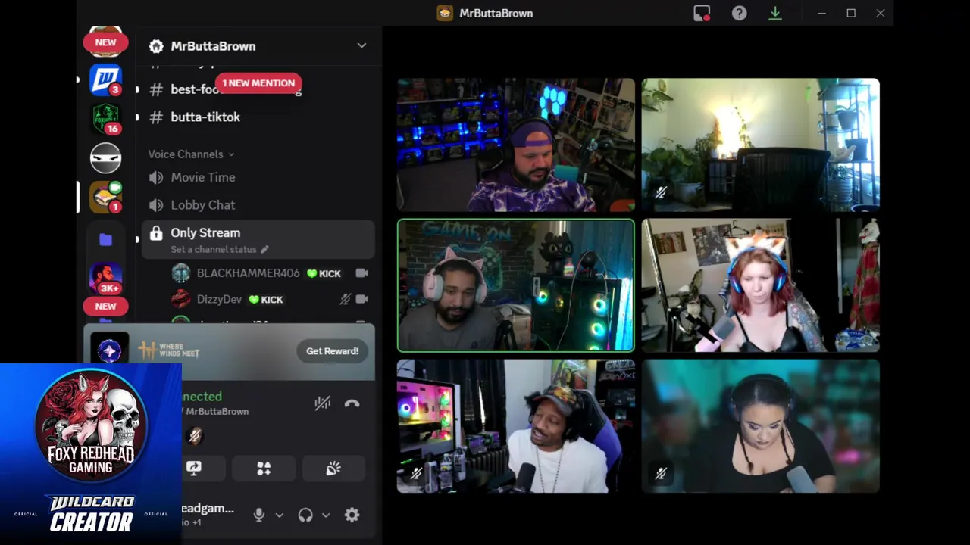Click the green download update arrow

775,13
